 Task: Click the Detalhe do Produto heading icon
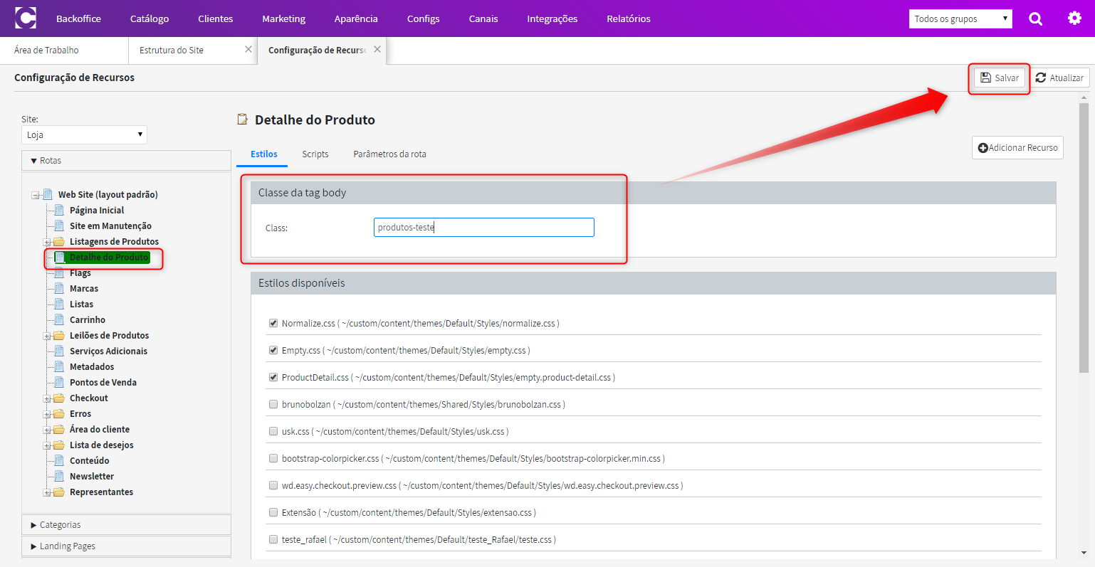243,120
